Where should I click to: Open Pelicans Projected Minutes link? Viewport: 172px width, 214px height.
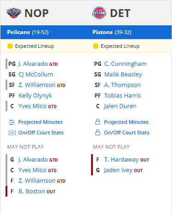click(40, 122)
